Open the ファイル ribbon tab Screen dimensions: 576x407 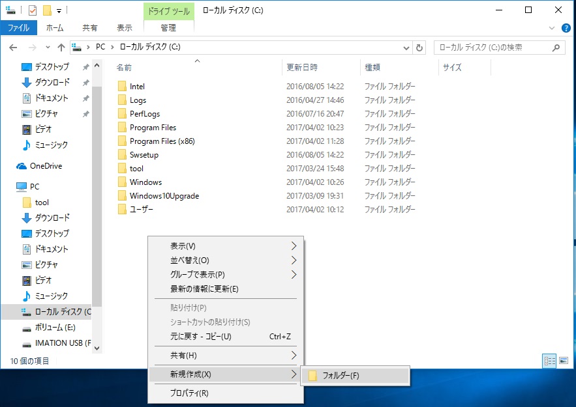[x=18, y=28]
